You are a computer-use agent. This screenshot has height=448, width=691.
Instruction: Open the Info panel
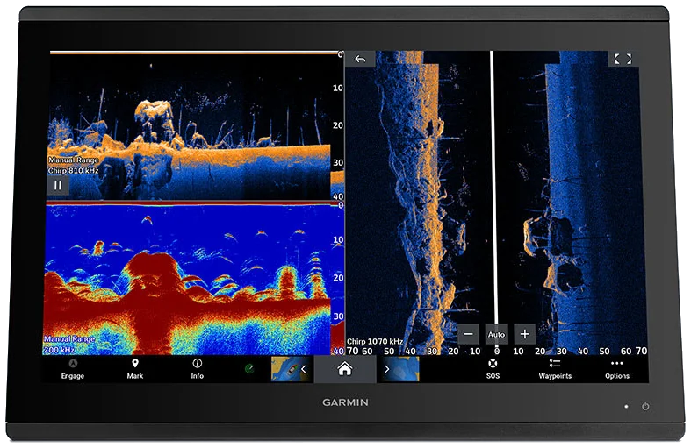tap(197, 368)
